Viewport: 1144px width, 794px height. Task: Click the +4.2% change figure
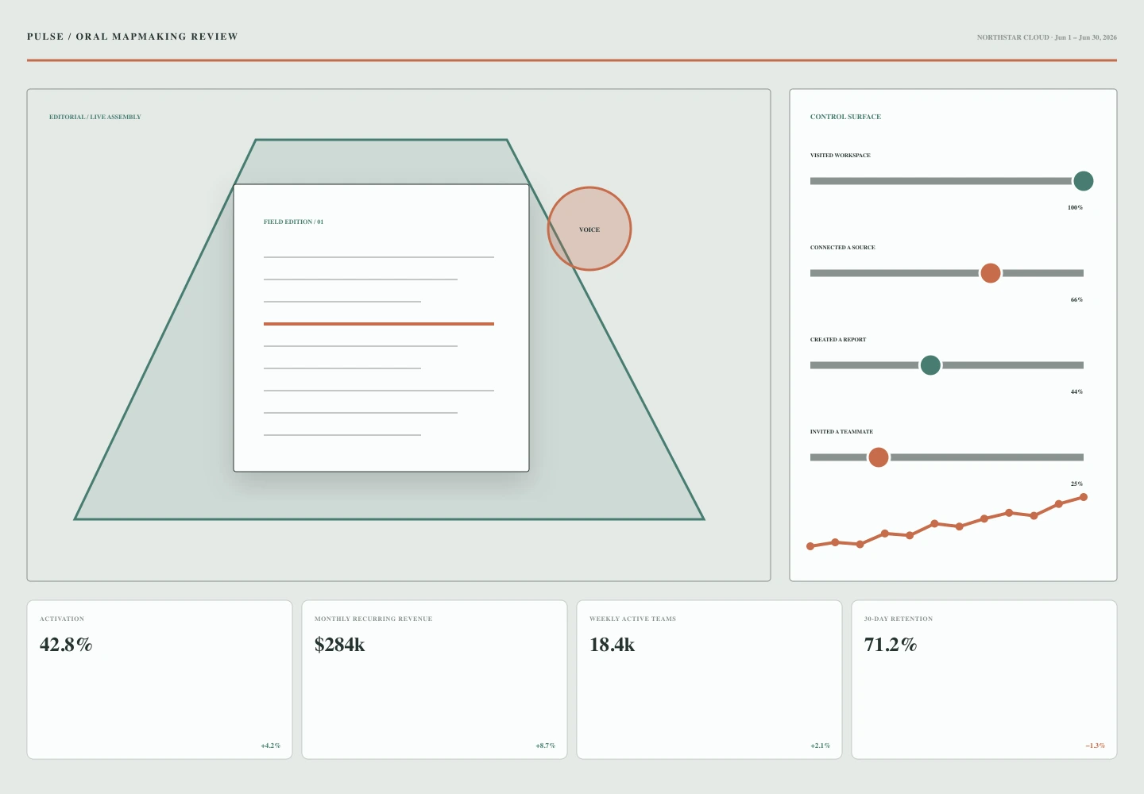[x=271, y=746]
